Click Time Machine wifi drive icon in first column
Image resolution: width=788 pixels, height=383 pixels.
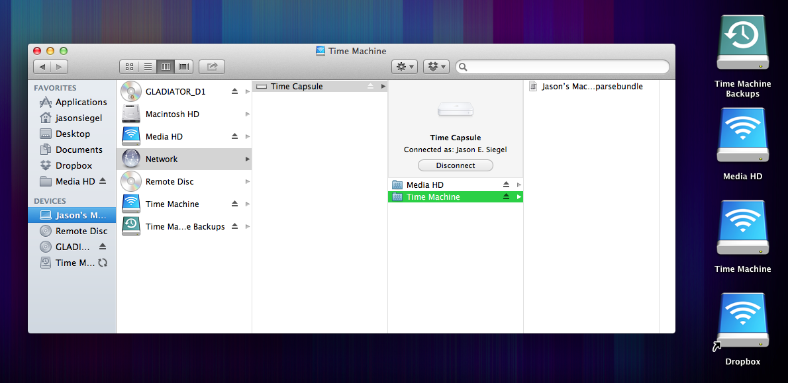coord(130,204)
